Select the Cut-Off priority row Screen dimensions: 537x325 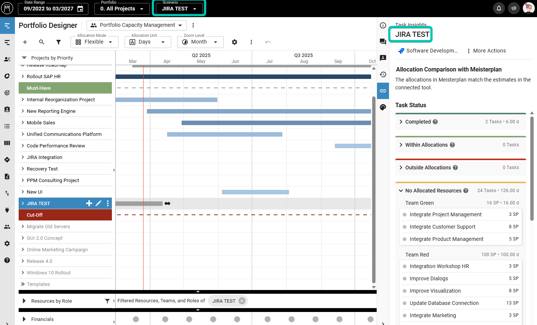click(65, 215)
